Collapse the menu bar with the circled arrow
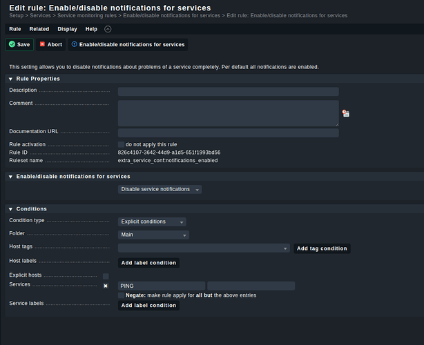 pos(108,29)
